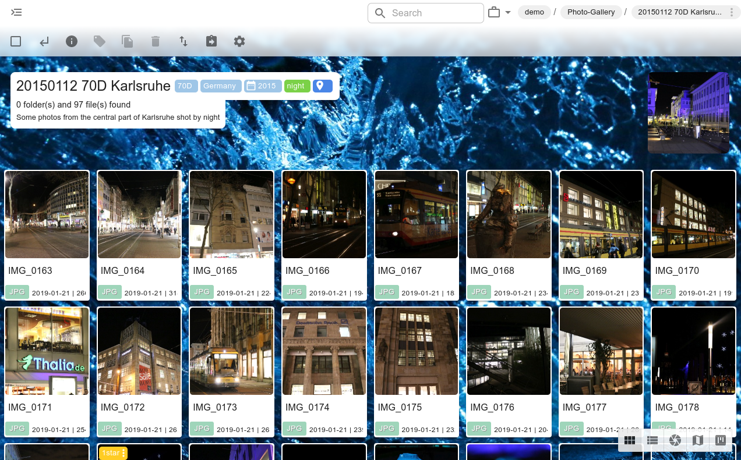741x460 pixels.
Task: Click the Germany folder tag
Action: coord(220,86)
